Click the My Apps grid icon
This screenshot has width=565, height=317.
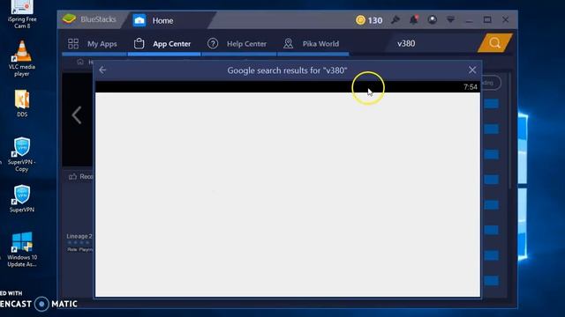[x=73, y=43]
